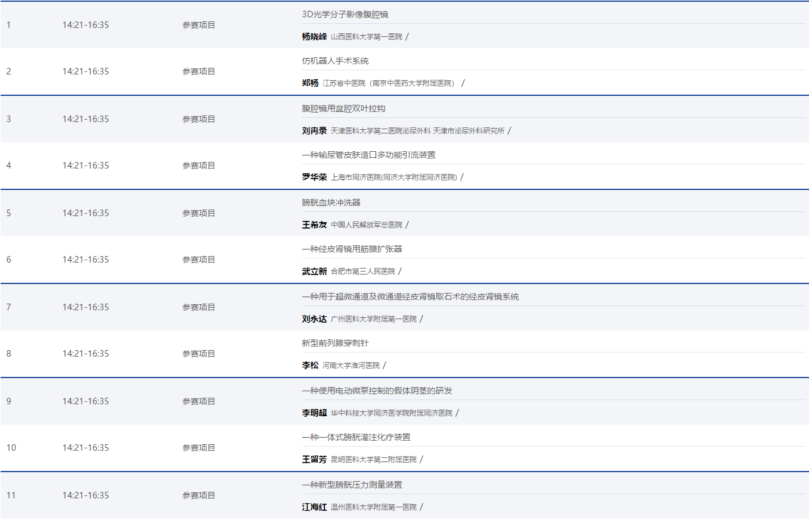Click presenter name 杨晓峰
The width and height of the screenshot is (809, 521).
[314, 36]
